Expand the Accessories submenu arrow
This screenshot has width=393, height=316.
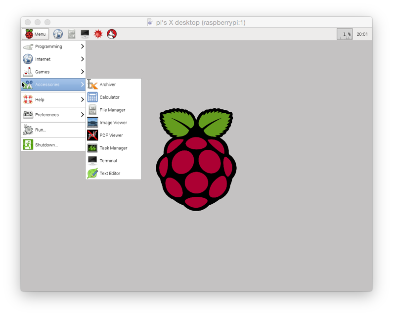pyautogui.click(x=82, y=85)
